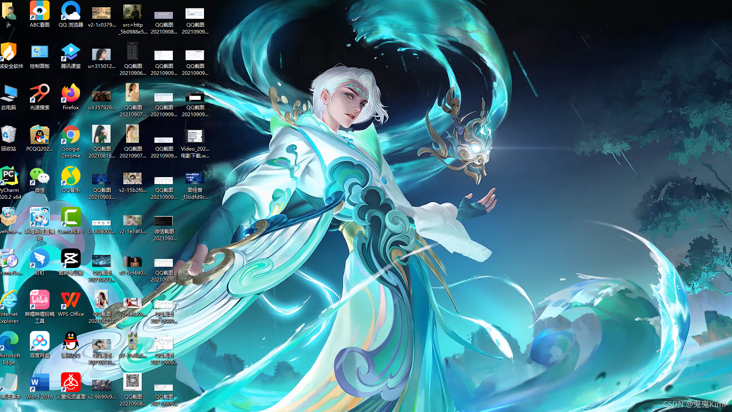Select the QQ截图20210830... image file
This screenshot has width=732, height=412.
(102, 351)
